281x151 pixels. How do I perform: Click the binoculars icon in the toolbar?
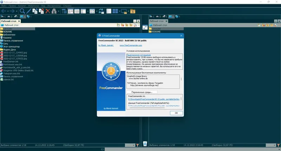coord(54,11)
